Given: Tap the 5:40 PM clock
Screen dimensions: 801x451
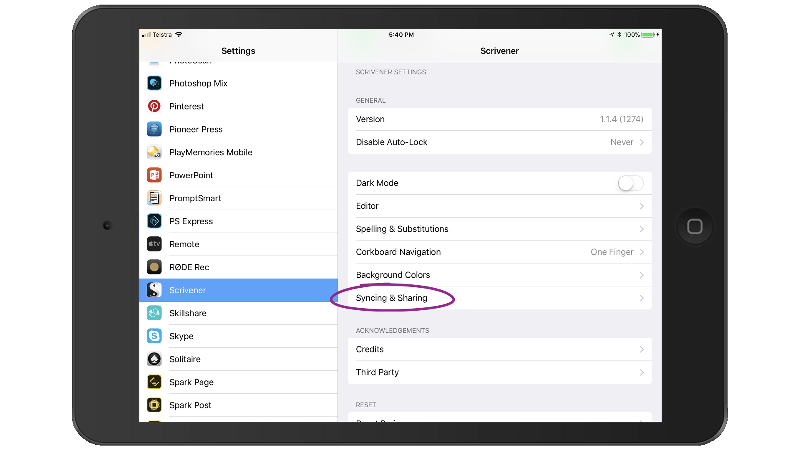Looking at the screenshot, I should pos(401,35).
